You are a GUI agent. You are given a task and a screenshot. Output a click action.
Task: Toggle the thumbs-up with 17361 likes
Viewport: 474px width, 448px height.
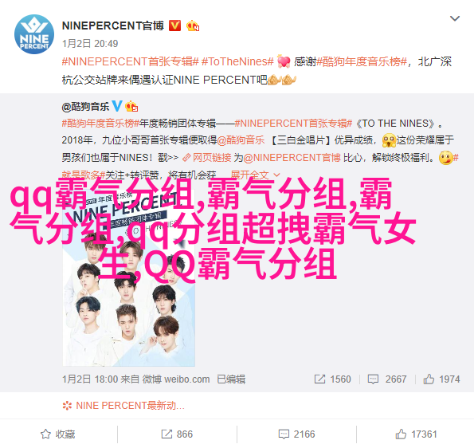point(416,434)
